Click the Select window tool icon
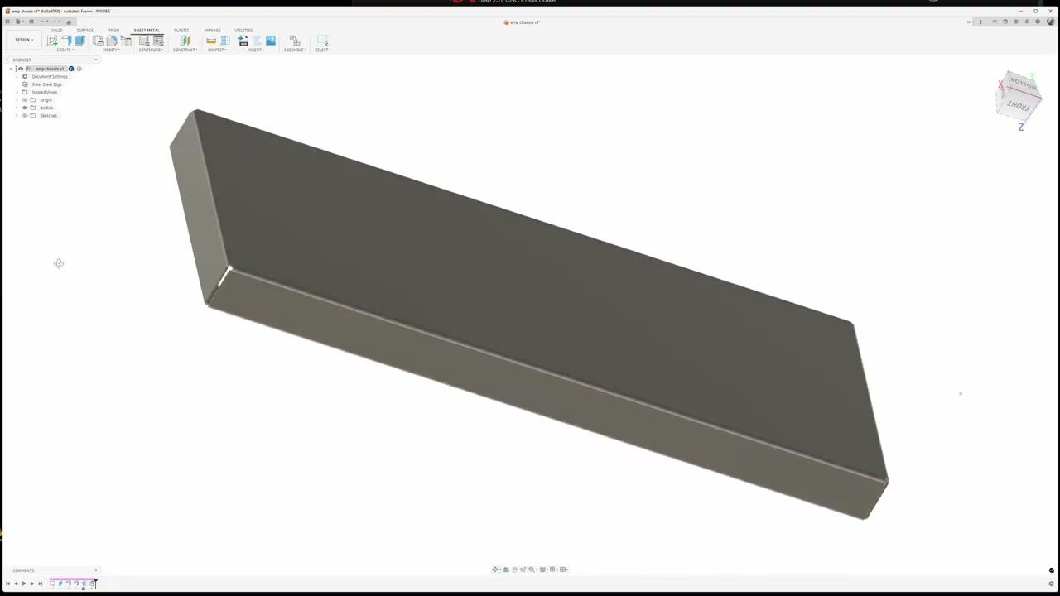This screenshot has width=1060, height=596. (x=322, y=41)
